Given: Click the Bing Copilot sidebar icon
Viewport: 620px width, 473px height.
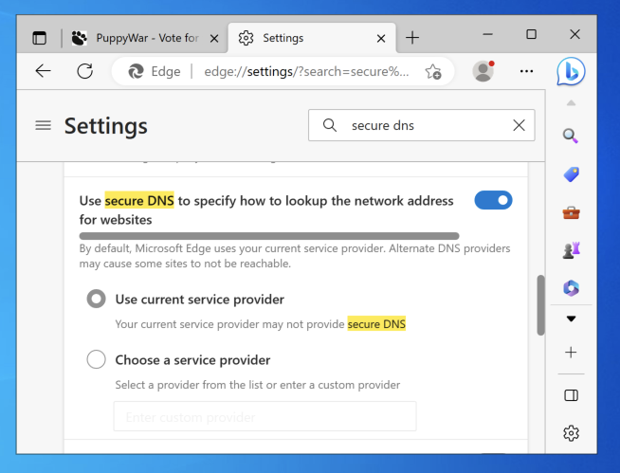Looking at the screenshot, I should coord(571,71).
